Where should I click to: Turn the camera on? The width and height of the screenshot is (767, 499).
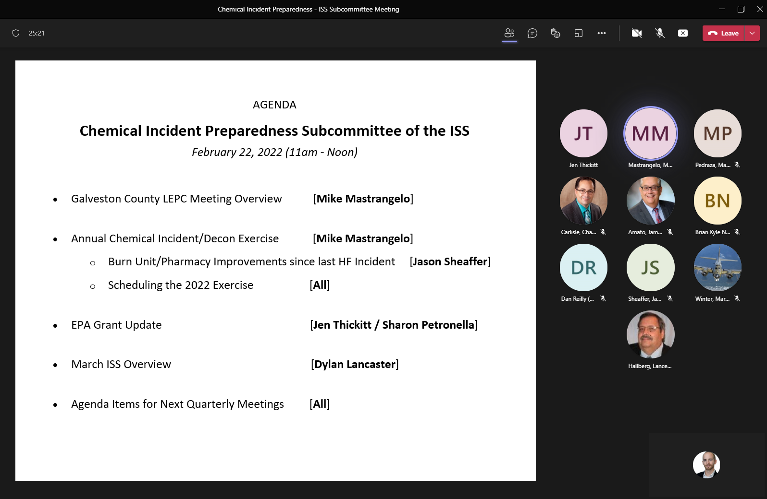point(636,33)
